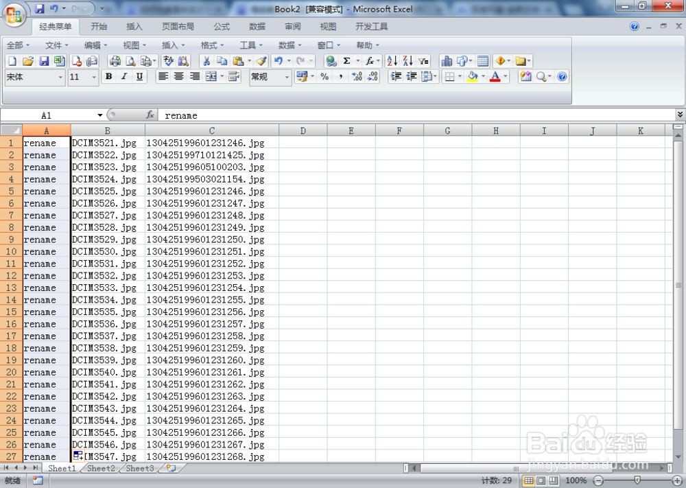686x488 pixels.
Task: Click the print preview magnifier icon
Action: click(130, 61)
